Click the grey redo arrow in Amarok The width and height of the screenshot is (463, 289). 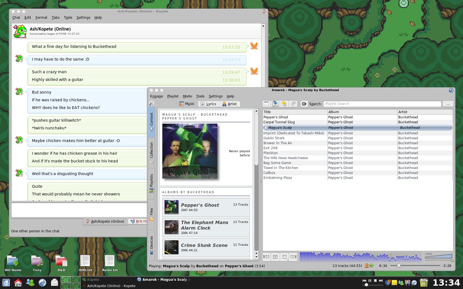(x=294, y=104)
